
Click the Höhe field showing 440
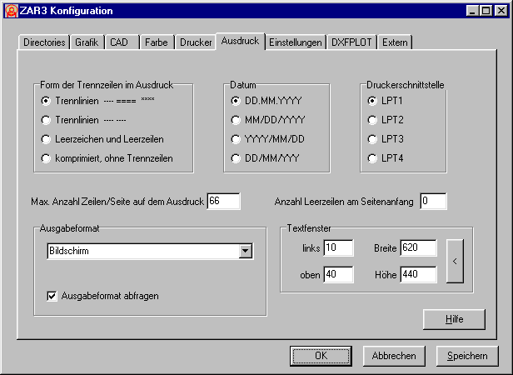point(418,274)
